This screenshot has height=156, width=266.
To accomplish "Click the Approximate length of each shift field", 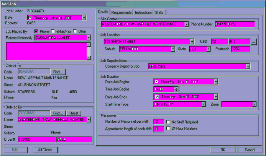I will point(159,129).
